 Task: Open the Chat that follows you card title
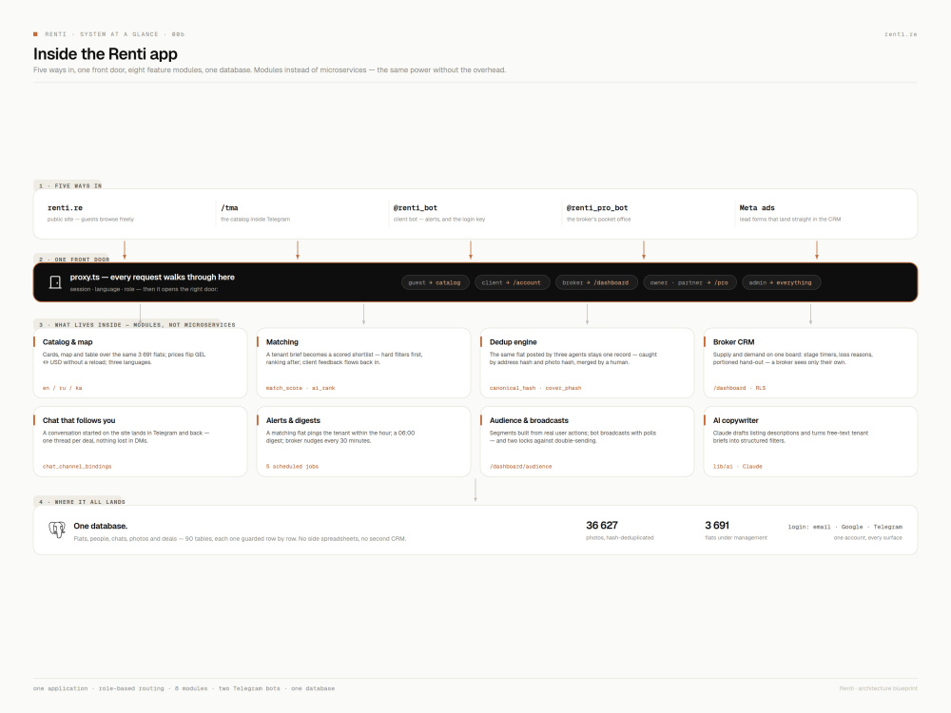tap(79, 420)
